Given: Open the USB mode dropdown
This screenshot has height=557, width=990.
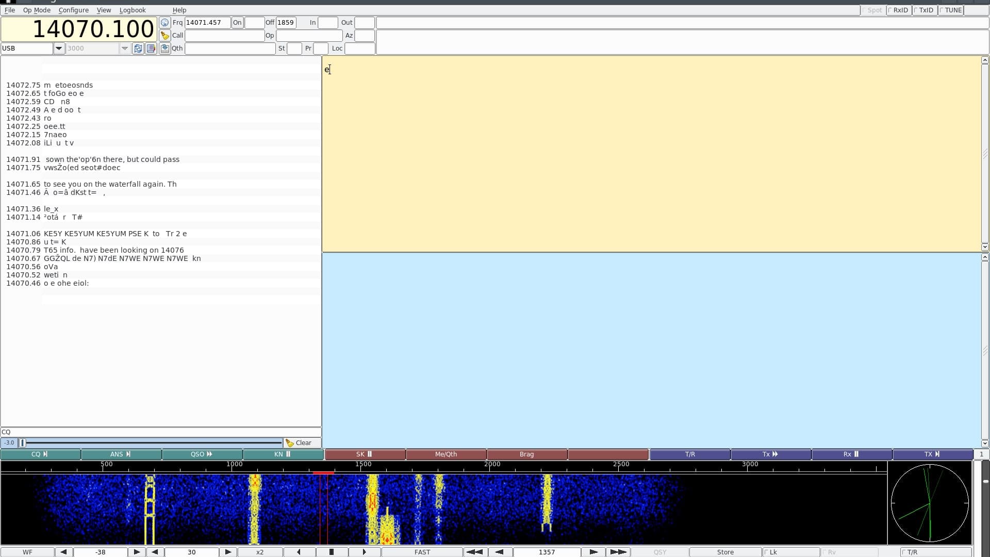Looking at the screenshot, I should coord(59,48).
